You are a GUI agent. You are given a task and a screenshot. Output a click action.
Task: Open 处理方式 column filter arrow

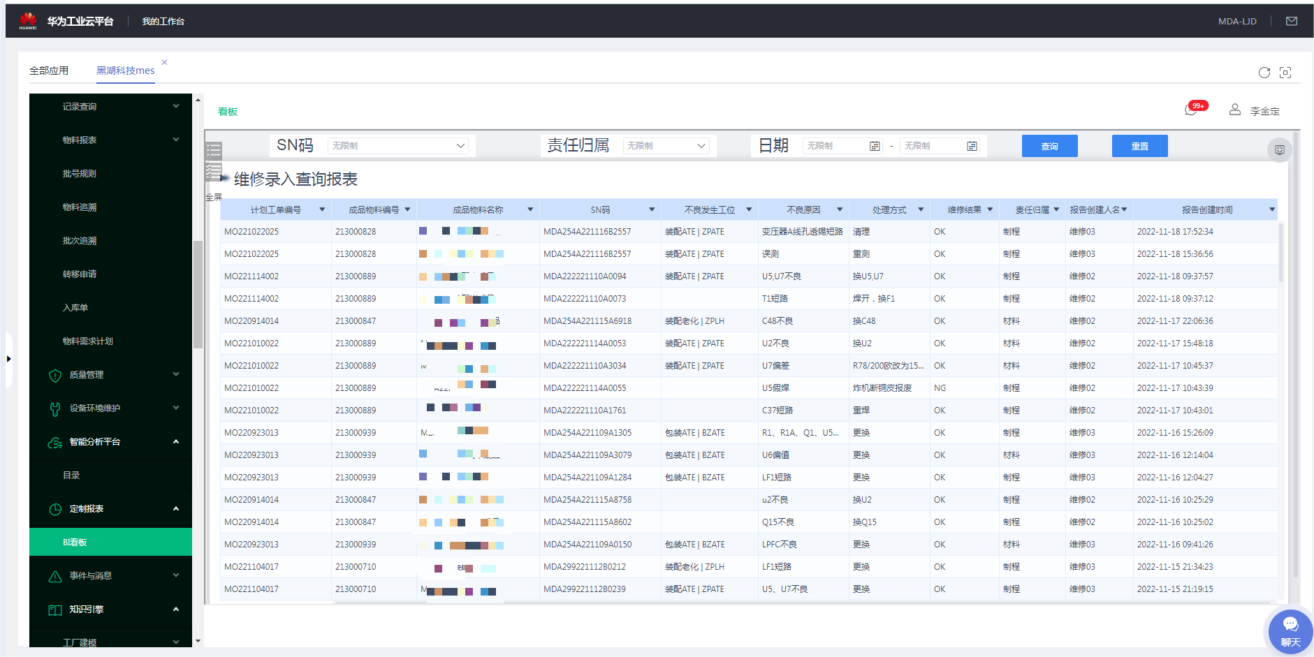921,209
